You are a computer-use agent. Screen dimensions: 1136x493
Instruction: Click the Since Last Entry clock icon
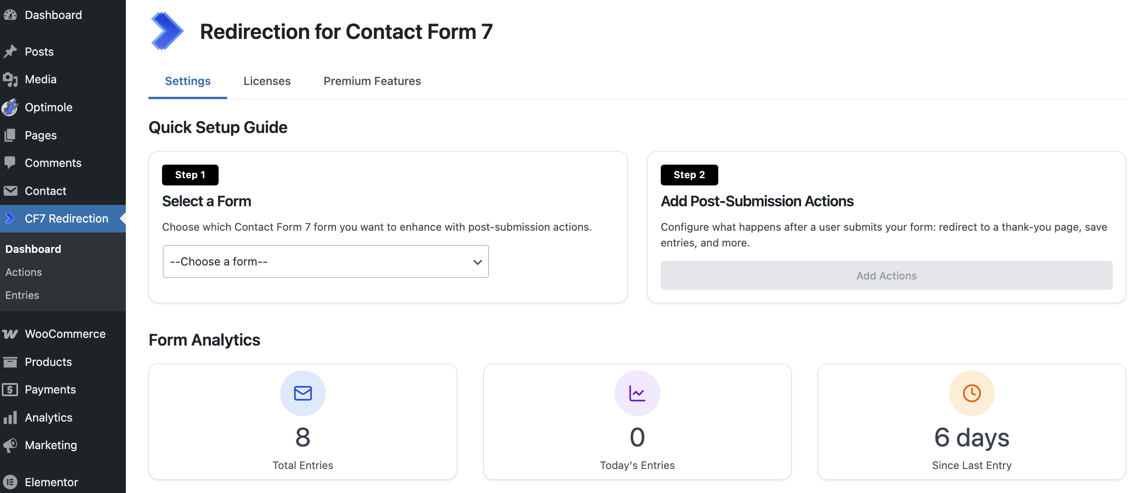972,393
